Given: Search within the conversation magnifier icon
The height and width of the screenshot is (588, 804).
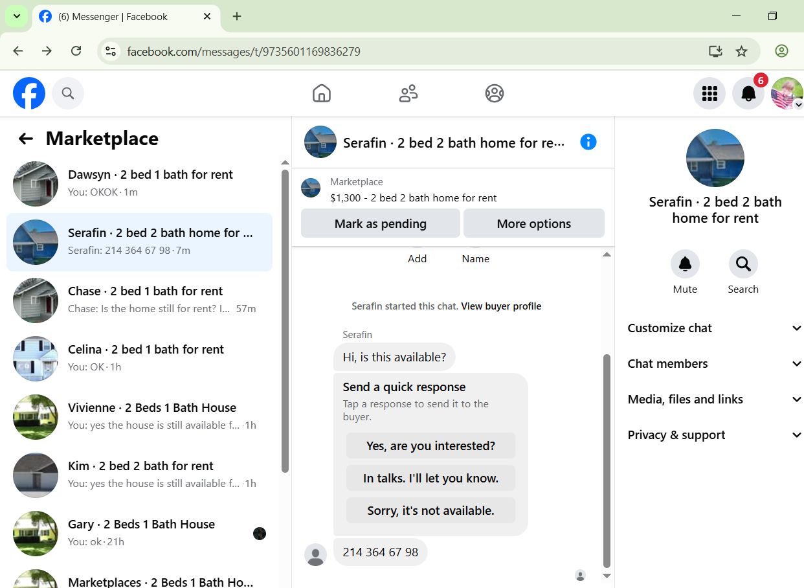Looking at the screenshot, I should tap(743, 264).
